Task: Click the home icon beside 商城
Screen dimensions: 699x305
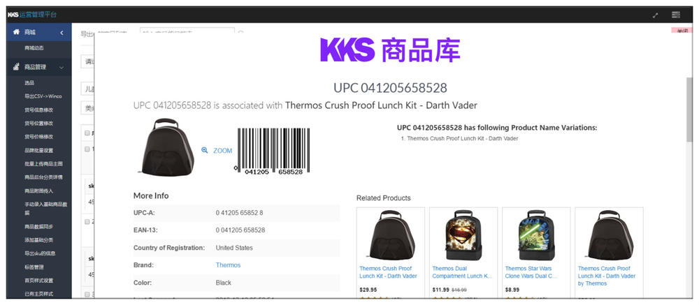Action: point(17,32)
